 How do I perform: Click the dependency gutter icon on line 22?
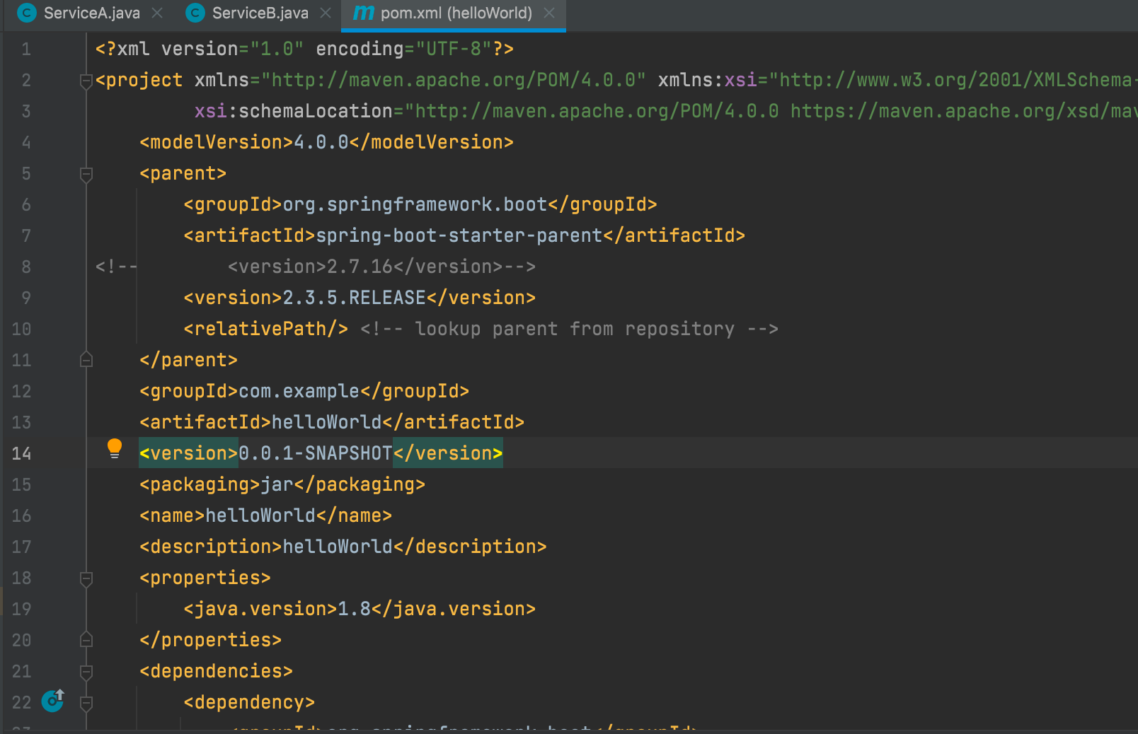point(53,700)
